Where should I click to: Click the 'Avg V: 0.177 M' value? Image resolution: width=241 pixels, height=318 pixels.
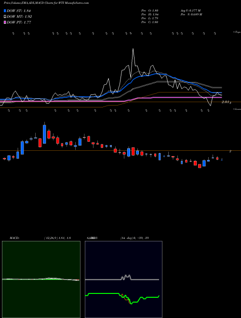(x=190, y=10)
